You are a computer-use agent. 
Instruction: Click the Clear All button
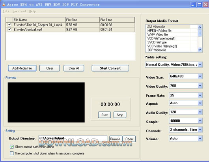(74, 68)
